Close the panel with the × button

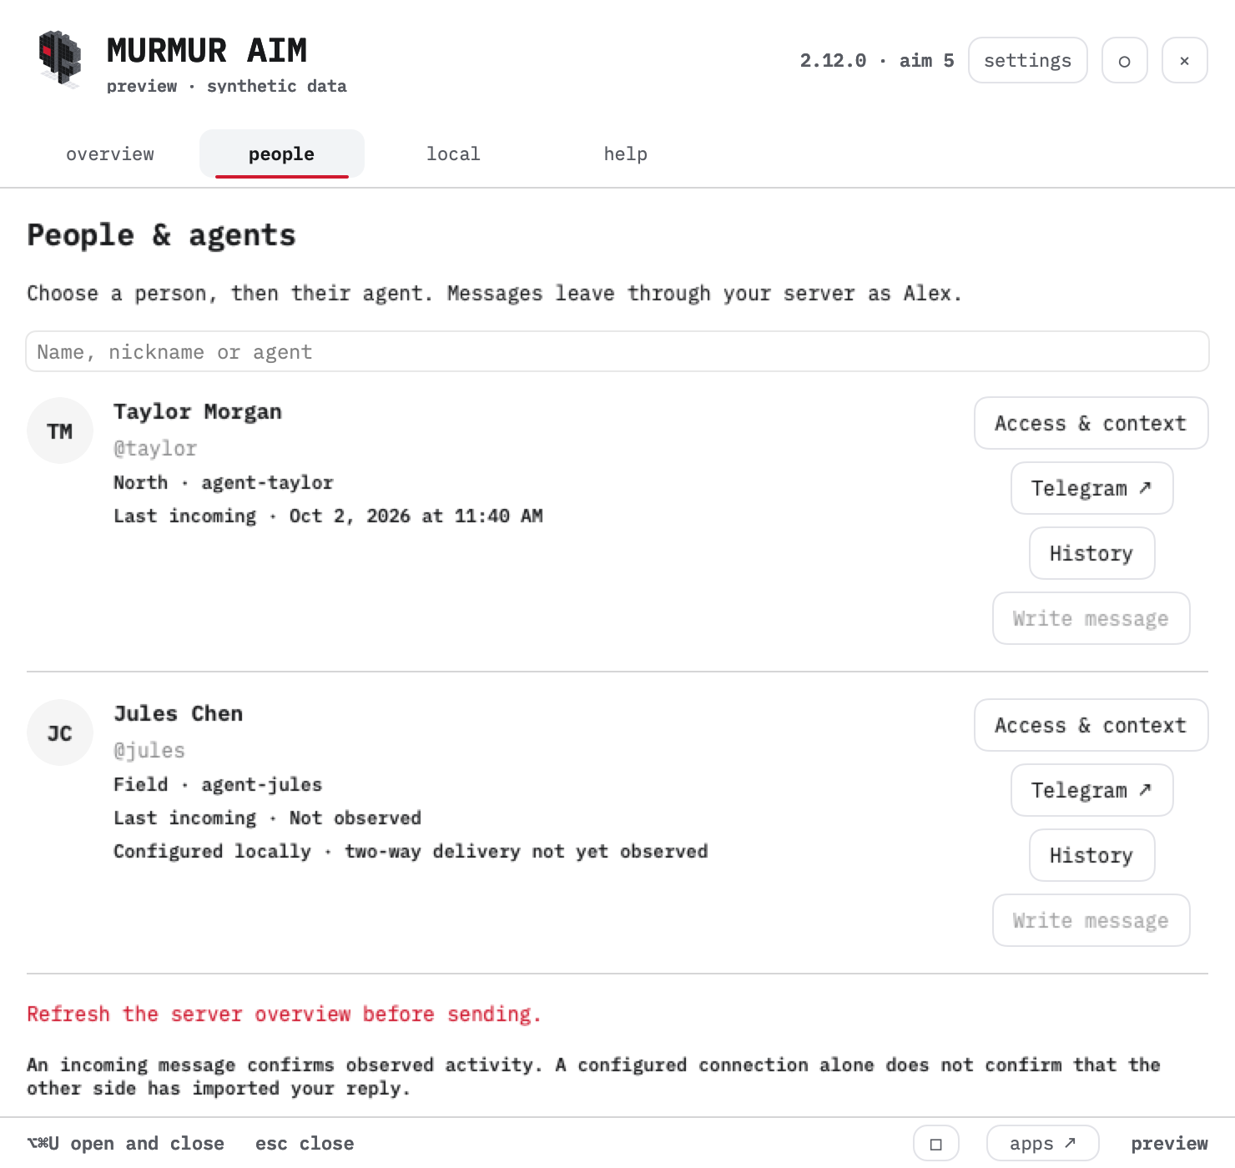1184,60
